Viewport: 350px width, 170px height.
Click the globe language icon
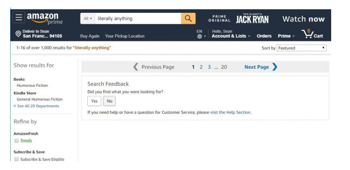199,36
